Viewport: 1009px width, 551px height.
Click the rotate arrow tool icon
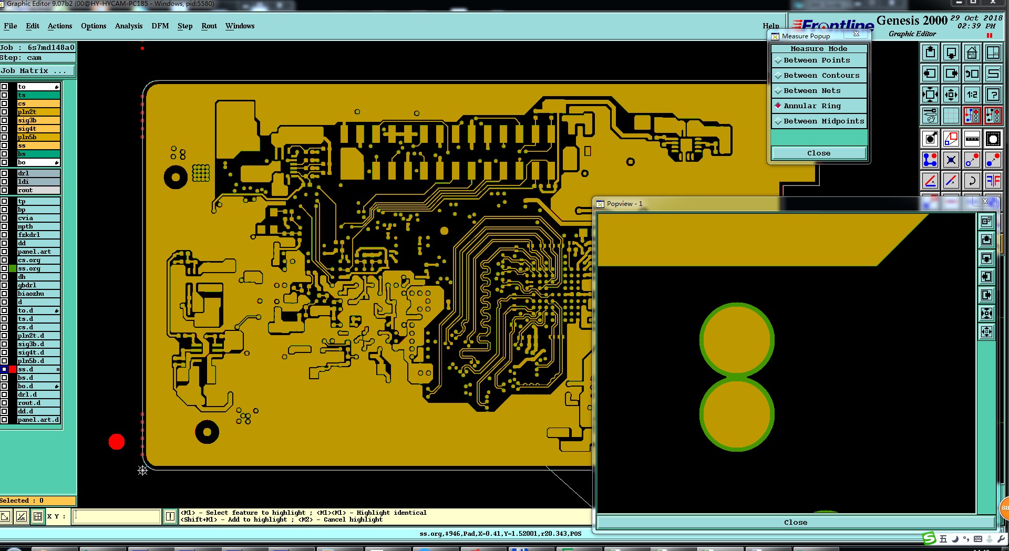point(972,181)
